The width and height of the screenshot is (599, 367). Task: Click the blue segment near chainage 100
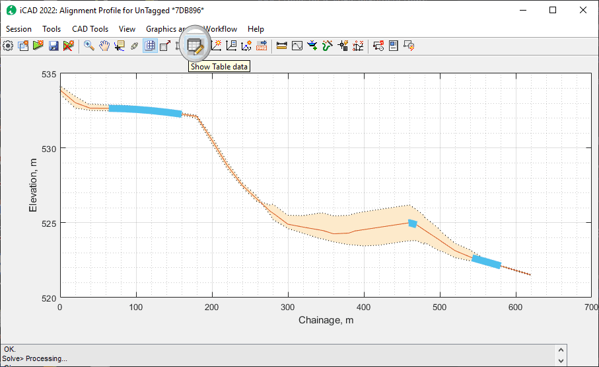pyautogui.click(x=144, y=110)
